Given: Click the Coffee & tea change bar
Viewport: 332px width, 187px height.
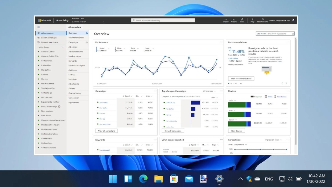Looking at the screenshot, I should 195,103.
